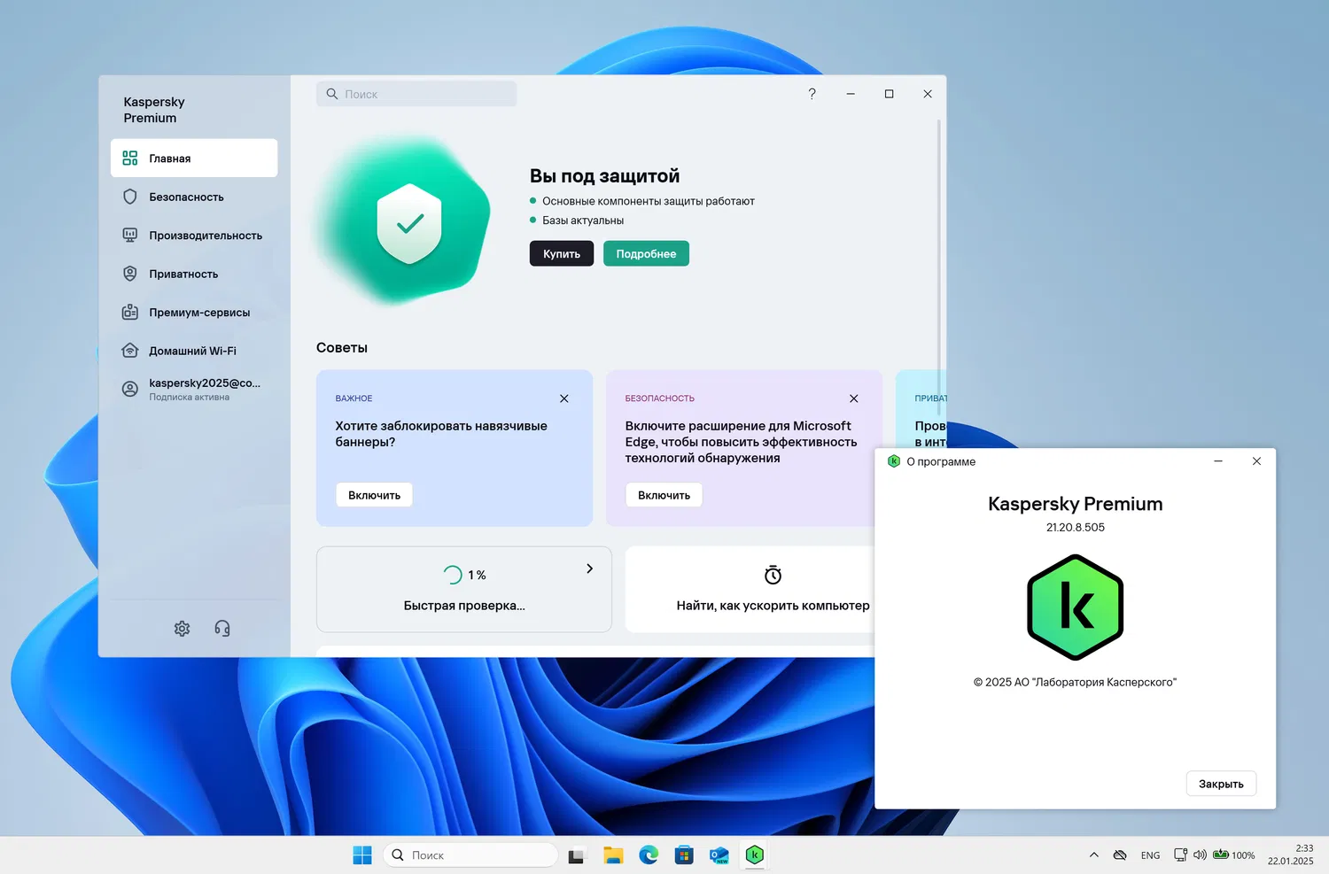Image resolution: width=1329 pixels, height=874 pixels.
Task: Click version number 21.20.8.505
Action: click(x=1076, y=527)
